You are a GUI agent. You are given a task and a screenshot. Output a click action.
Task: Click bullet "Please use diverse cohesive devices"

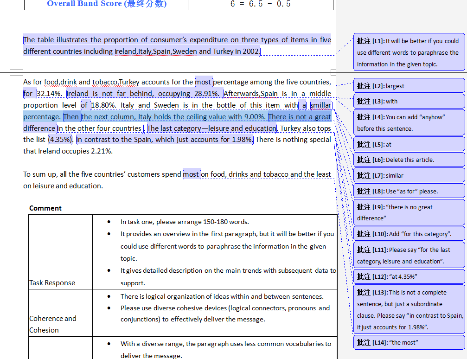225,314
